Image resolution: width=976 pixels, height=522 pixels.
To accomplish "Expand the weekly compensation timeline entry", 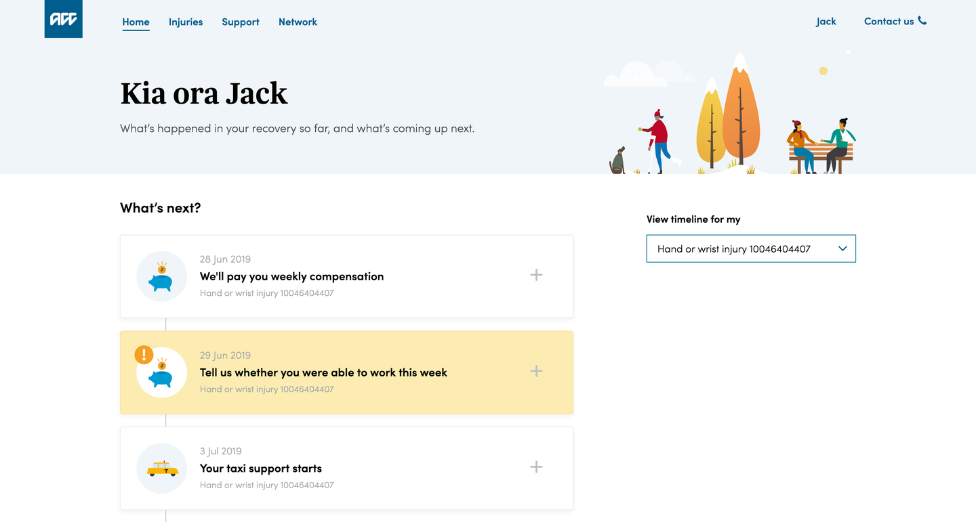I will click(536, 275).
